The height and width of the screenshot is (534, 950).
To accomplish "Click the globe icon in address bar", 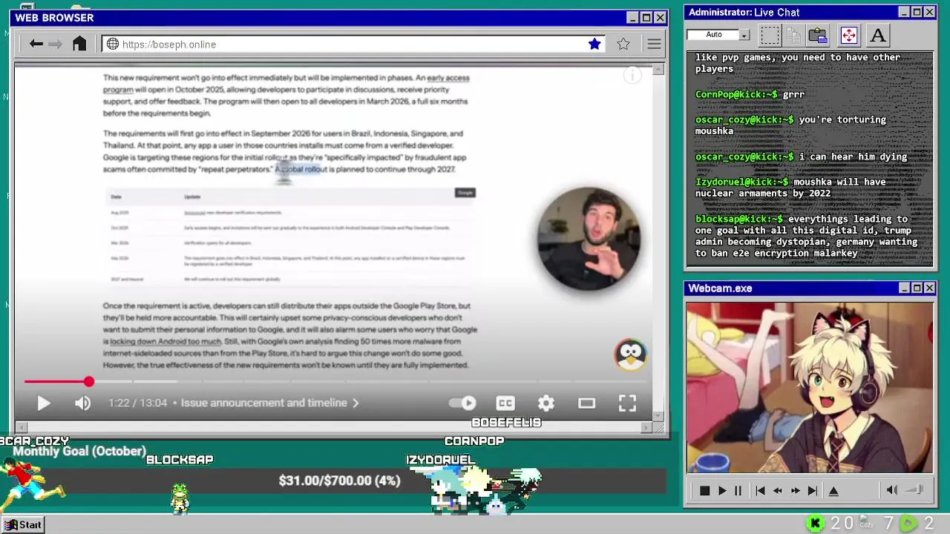I will 113,44.
